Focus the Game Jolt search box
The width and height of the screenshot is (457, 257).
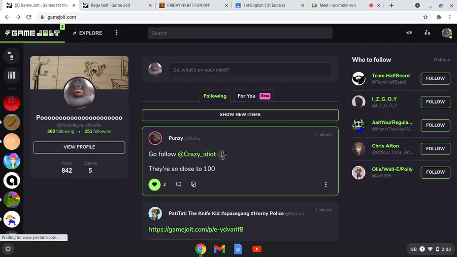tap(240, 33)
